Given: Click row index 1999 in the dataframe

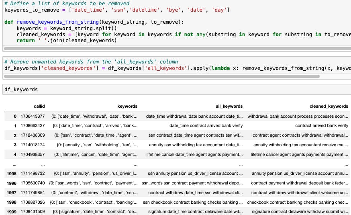Looking at the screenshot, I should click(12, 212).
